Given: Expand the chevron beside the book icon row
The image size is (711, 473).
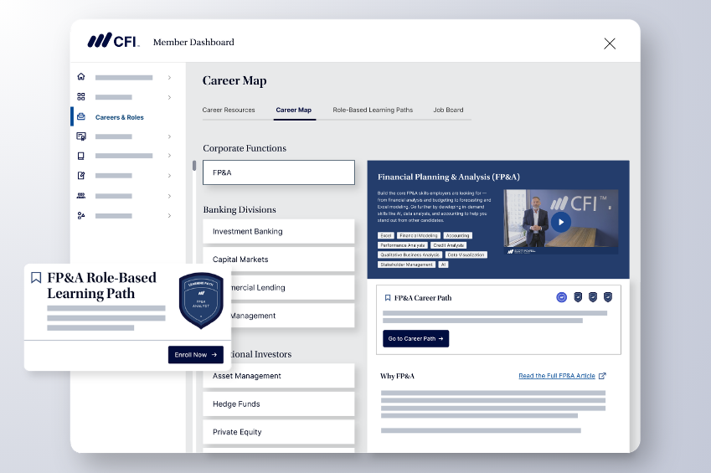Looking at the screenshot, I should [169, 156].
